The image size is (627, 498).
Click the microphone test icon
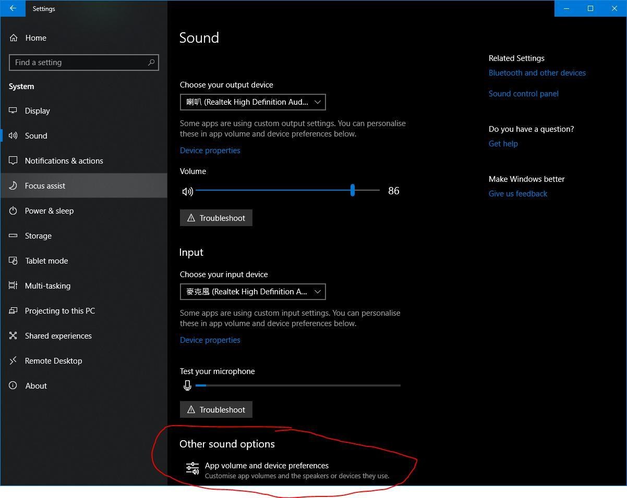(187, 385)
